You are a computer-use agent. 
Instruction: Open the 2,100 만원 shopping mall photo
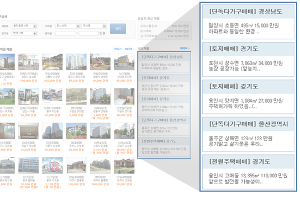52,166
